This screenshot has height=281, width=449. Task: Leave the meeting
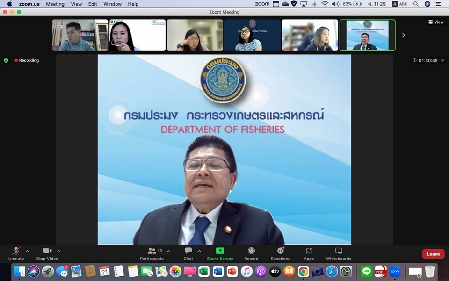[433, 254]
